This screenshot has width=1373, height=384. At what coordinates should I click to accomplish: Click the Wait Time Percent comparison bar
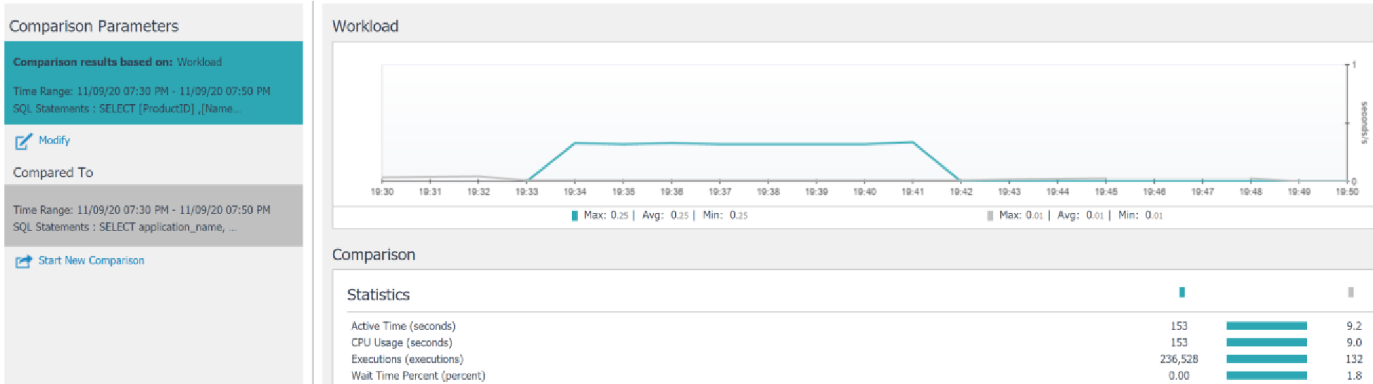pos(1266,376)
